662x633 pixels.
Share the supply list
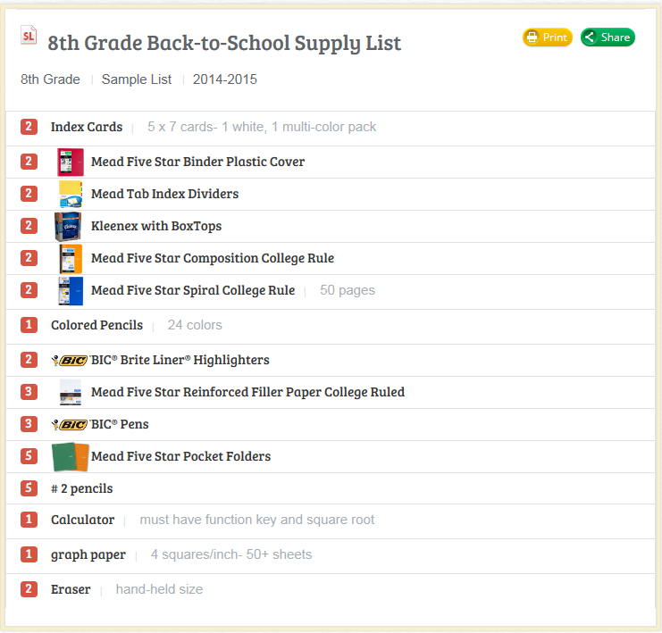tap(608, 37)
